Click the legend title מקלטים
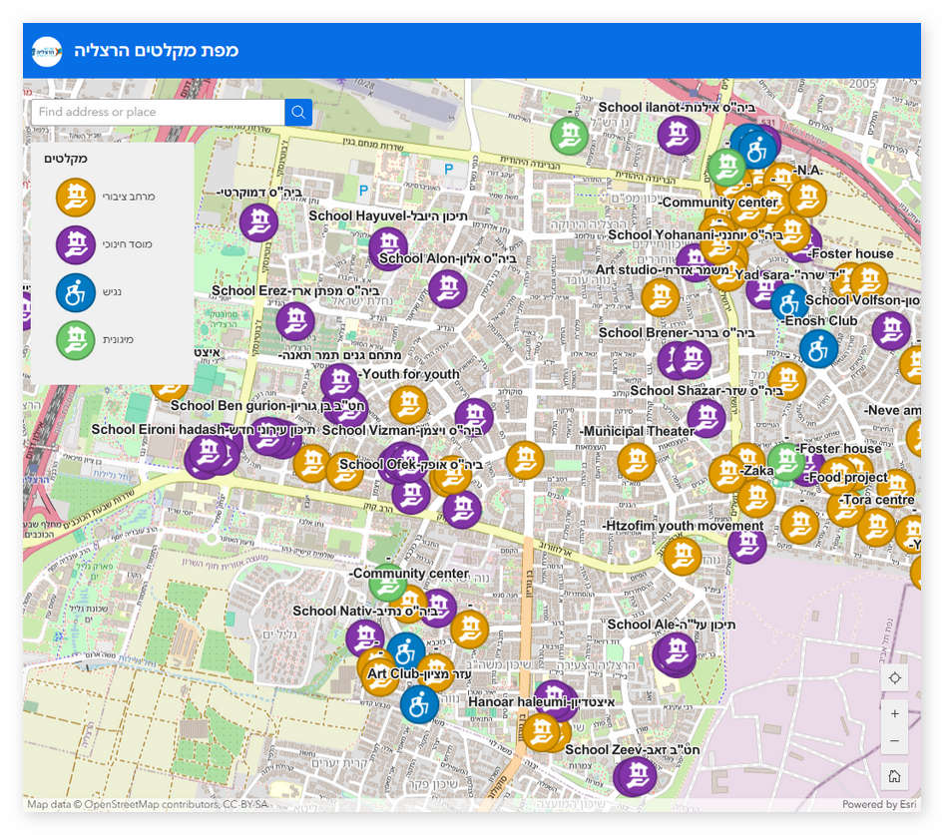Screen dimensions: 944x835 point(66,159)
